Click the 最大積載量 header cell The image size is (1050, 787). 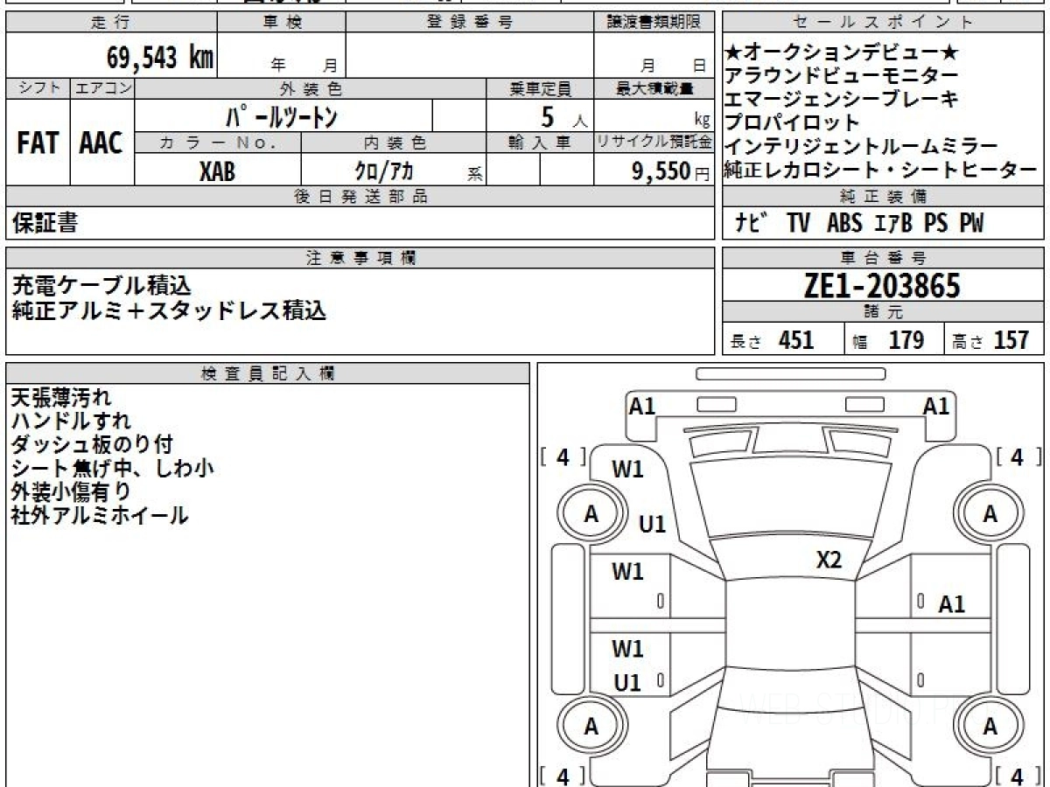pos(654,88)
